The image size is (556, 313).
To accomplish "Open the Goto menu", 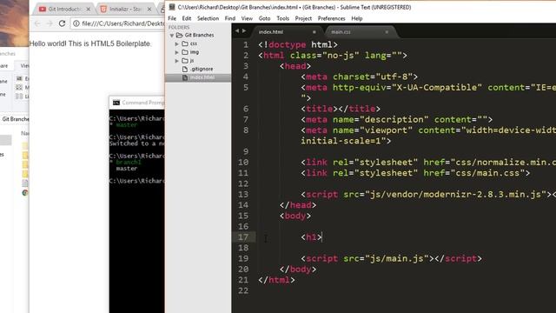I will click(264, 18).
